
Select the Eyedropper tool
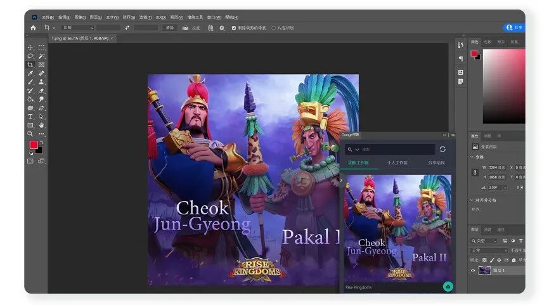[x=30, y=73]
